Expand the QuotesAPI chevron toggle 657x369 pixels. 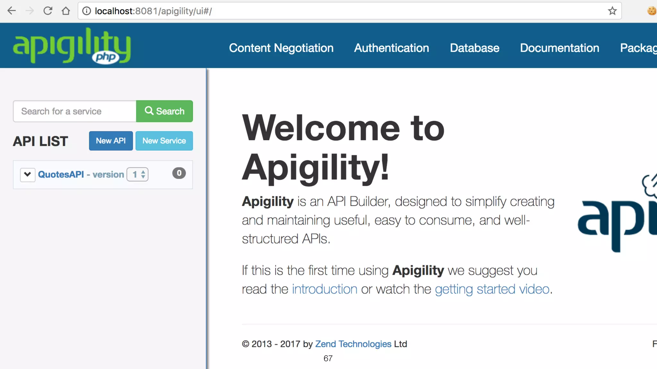pos(28,175)
